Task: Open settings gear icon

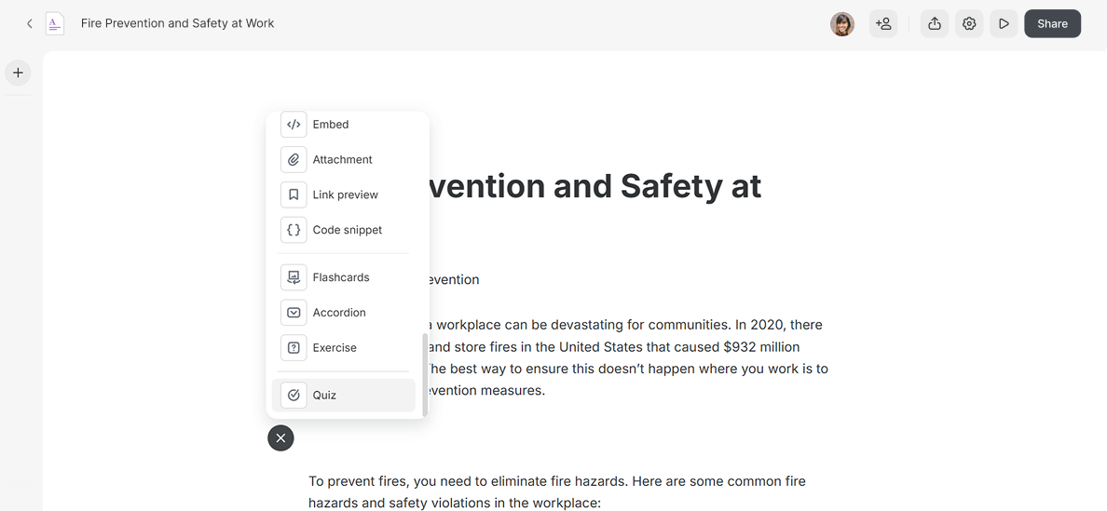Action: 969,24
